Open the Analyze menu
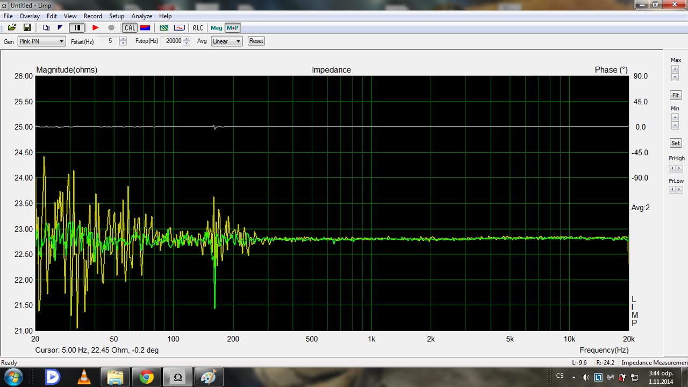The image size is (688, 387). point(142,16)
